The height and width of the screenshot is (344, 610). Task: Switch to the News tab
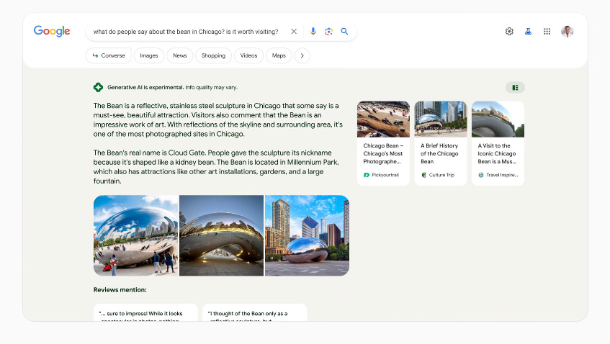click(x=180, y=55)
